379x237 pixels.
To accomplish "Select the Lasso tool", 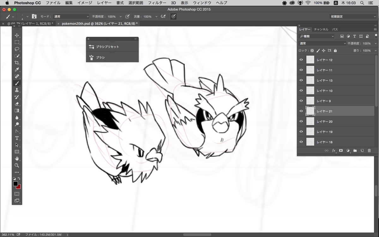I will [17, 49].
